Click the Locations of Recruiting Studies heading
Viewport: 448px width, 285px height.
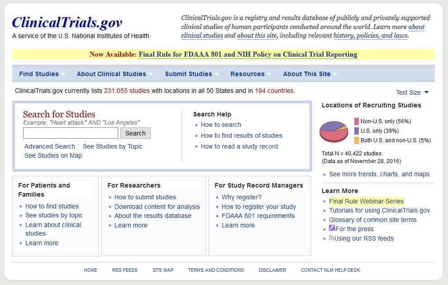coord(372,105)
